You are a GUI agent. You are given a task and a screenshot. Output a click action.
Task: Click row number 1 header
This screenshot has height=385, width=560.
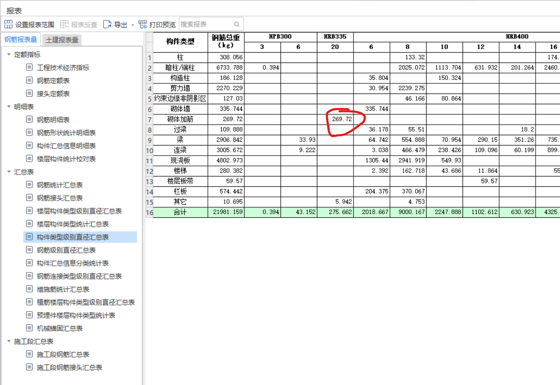(x=150, y=57)
